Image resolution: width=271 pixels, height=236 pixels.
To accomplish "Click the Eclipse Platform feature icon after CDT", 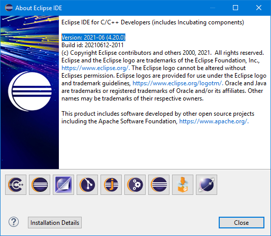I will [x=40, y=185].
